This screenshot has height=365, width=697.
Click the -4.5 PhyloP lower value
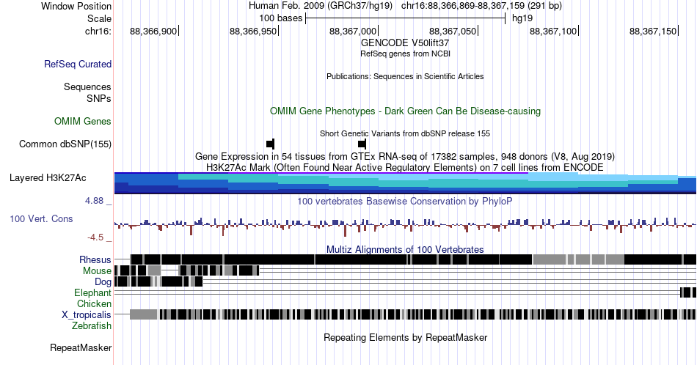(x=95, y=237)
